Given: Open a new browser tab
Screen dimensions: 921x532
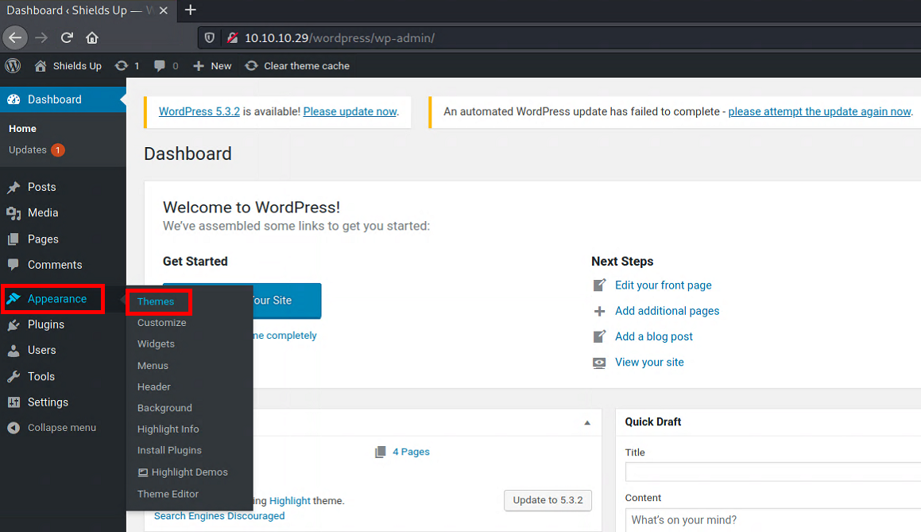Looking at the screenshot, I should (x=190, y=10).
